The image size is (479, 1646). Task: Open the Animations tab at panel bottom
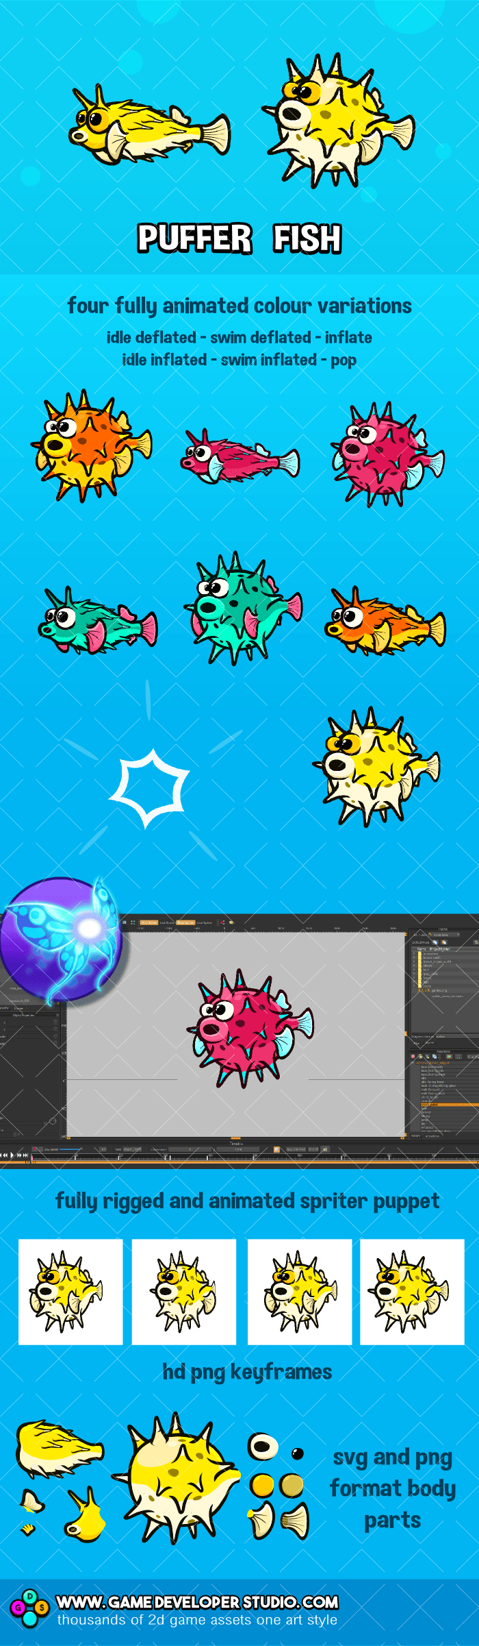pyautogui.click(x=432, y=1136)
